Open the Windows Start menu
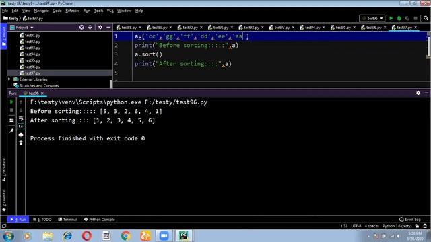 8,236
